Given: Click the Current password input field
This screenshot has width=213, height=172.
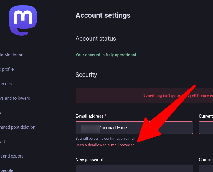Looking at the screenshot, I should point(206,128).
